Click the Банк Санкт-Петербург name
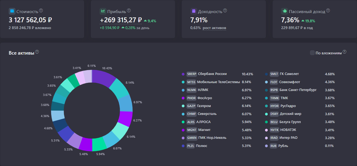This screenshot has width=357, height=166. pyautogui.click(x=298, y=90)
